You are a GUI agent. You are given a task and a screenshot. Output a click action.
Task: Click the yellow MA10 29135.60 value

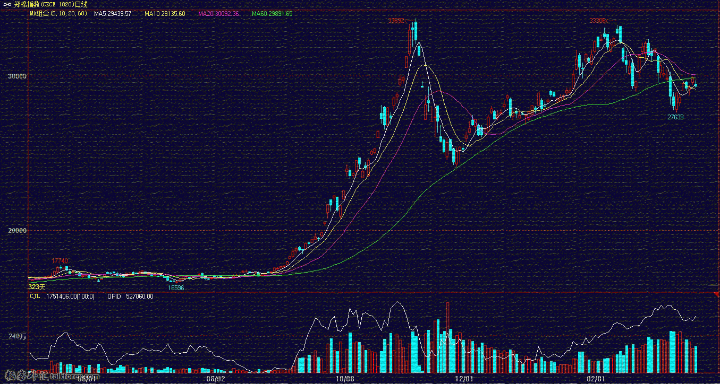click(165, 14)
